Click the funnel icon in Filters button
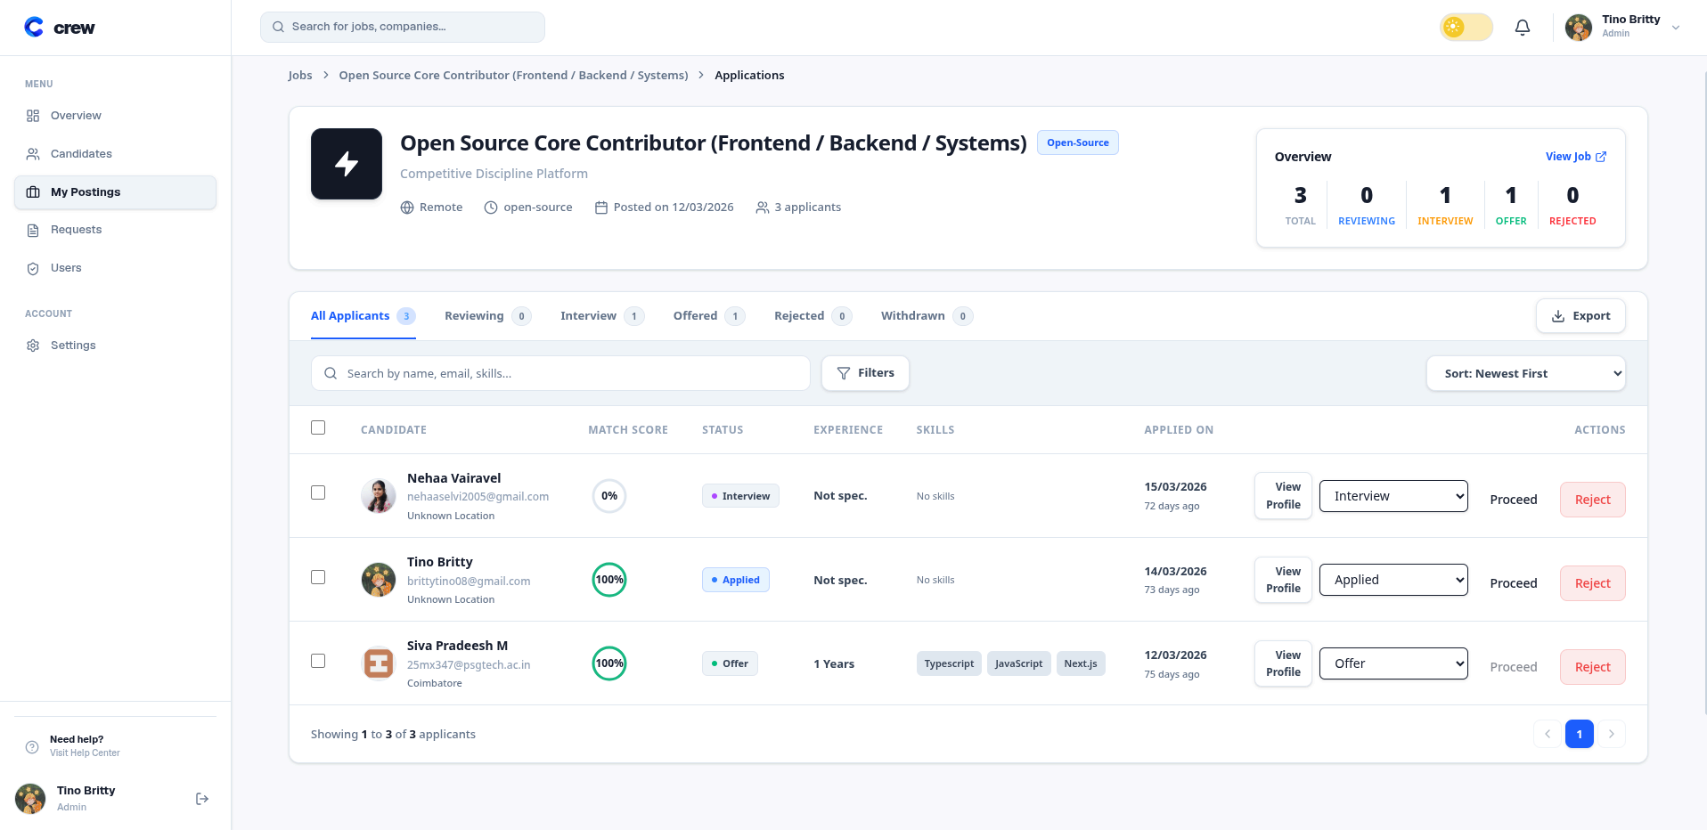 (844, 373)
